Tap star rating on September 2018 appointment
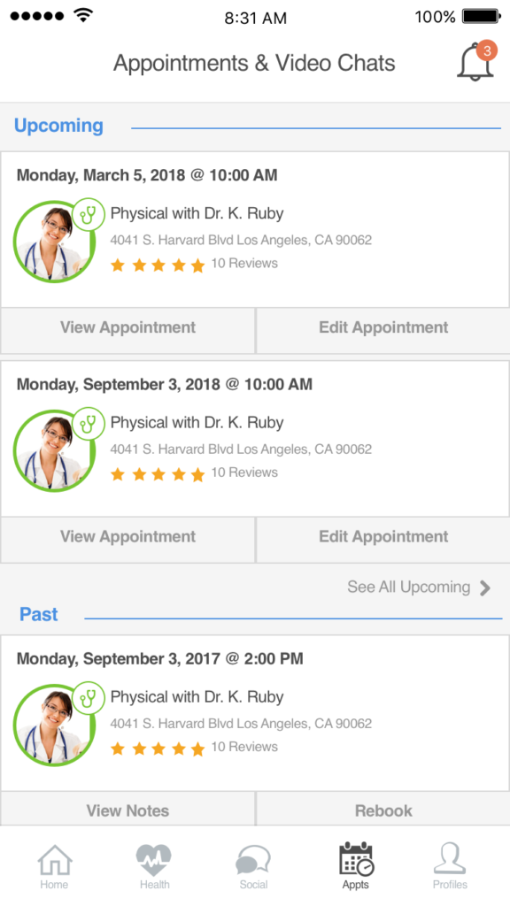 click(x=158, y=474)
